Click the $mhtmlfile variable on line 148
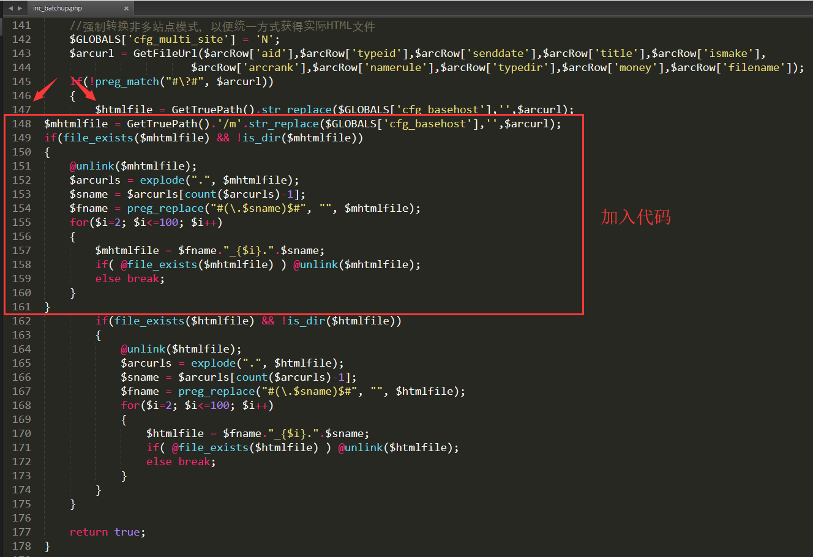Viewport: 813px width, 557px height. [x=75, y=124]
